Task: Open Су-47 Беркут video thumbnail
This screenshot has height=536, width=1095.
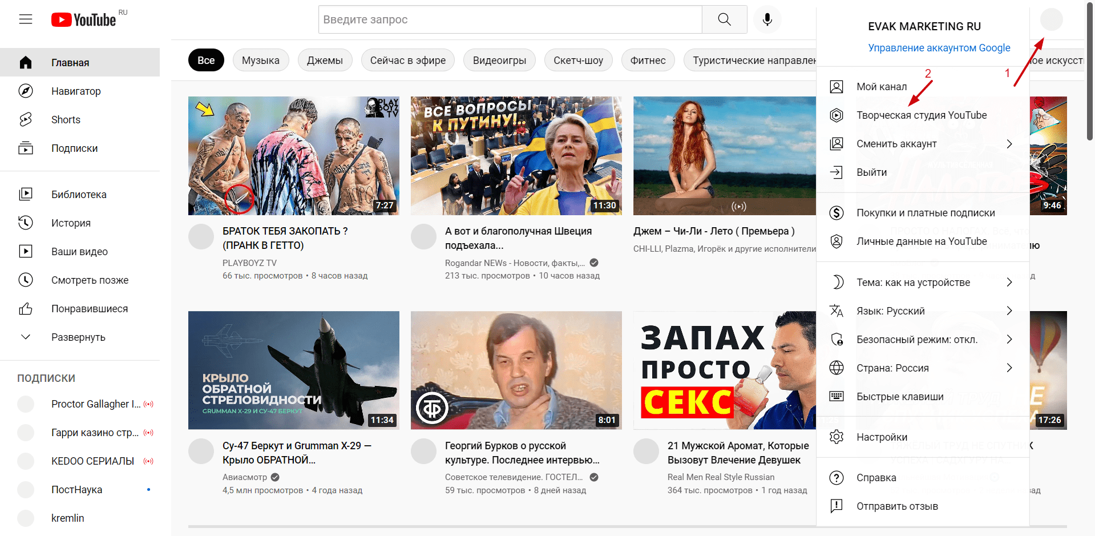Action: (294, 370)
